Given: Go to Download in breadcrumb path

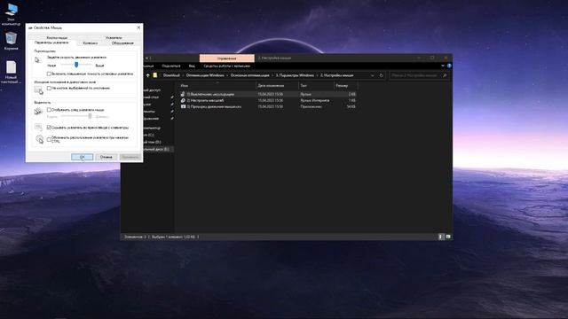Looking at the screenshot, I should [171, 75].
